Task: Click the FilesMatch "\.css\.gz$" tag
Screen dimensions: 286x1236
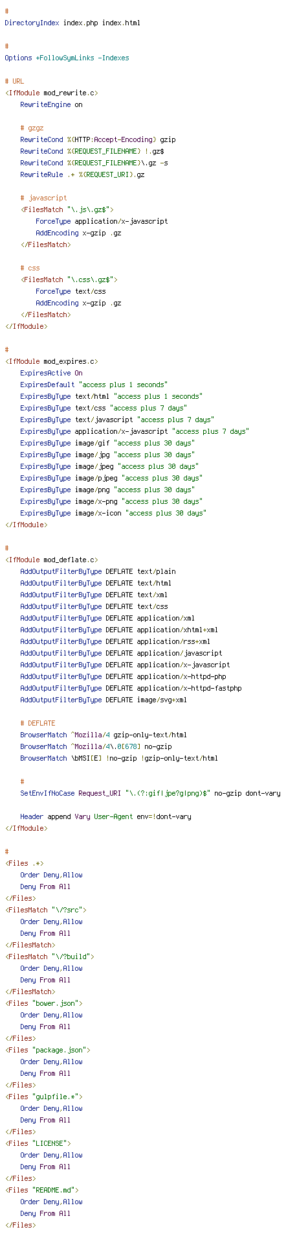Action: [69, 279]
